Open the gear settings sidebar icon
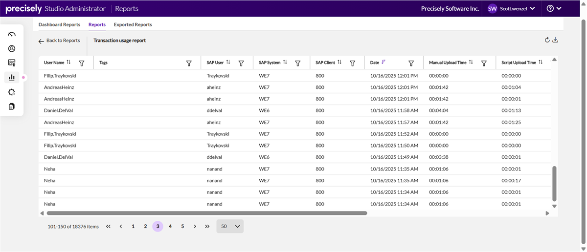587x252 pixels. coord(12,92)
